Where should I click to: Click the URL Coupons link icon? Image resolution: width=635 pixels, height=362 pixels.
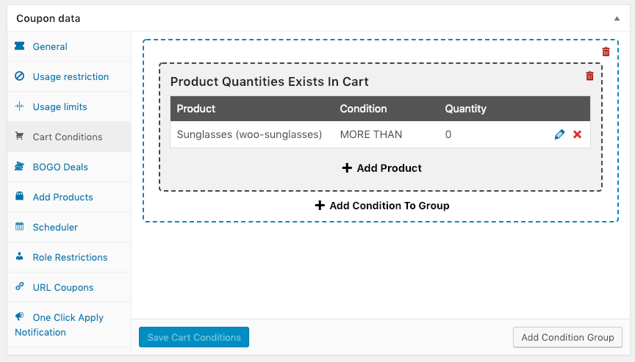pyautogui.click(x=20, y=287)
